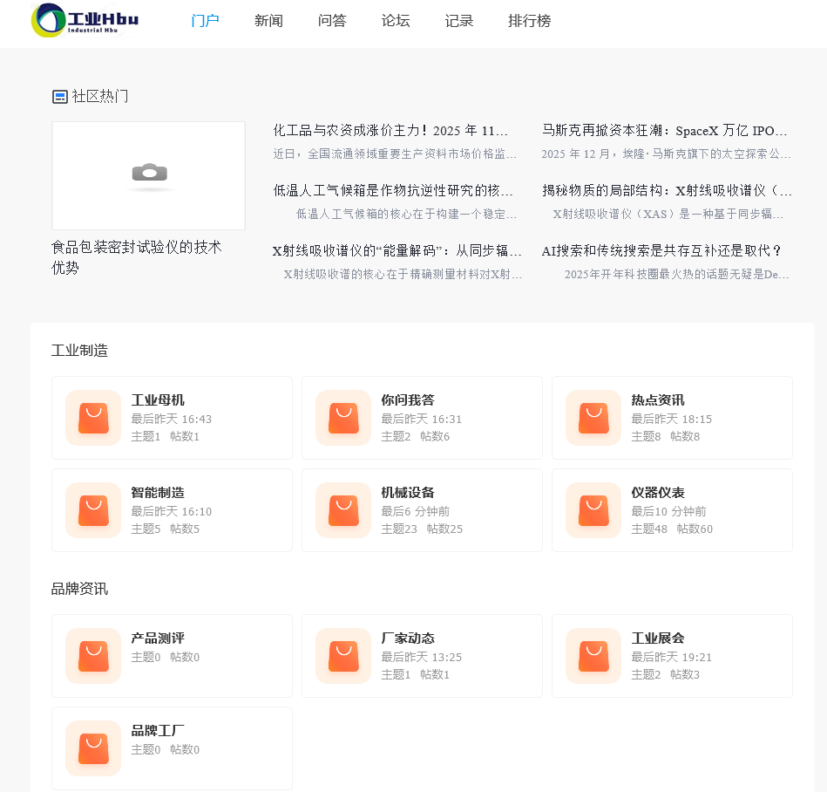Viewport: 827px width, 792px height.
Task: Switch to the 论坛 tab
Action: click(x=395, y=21)
